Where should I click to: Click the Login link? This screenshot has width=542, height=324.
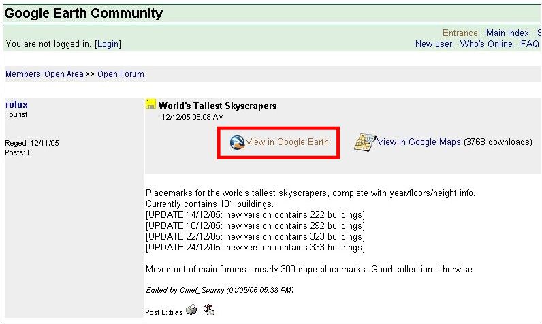coord(108,44)
